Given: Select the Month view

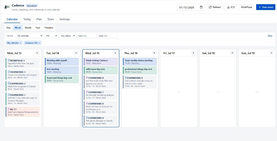Looking at the screenshot, I should coord(28,28).
